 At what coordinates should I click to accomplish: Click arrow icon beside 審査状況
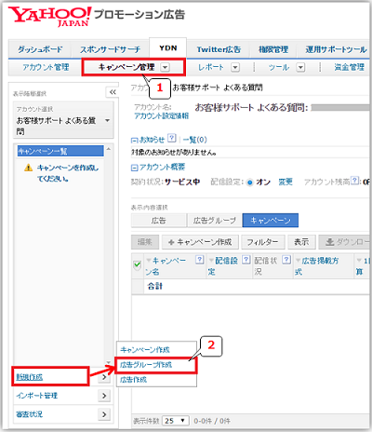(104, 414)
